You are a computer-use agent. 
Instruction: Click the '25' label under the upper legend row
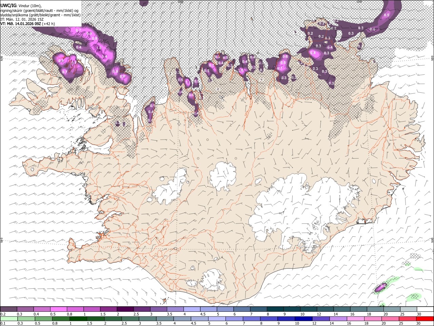(402, 314)
